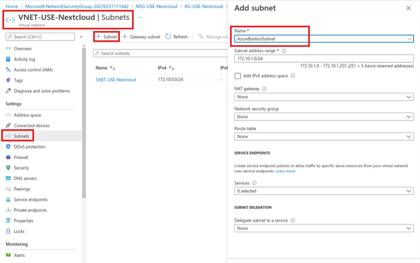Click the Subnet address range field
The width and height of the screenshot is (420, 263).
[324, 58]
